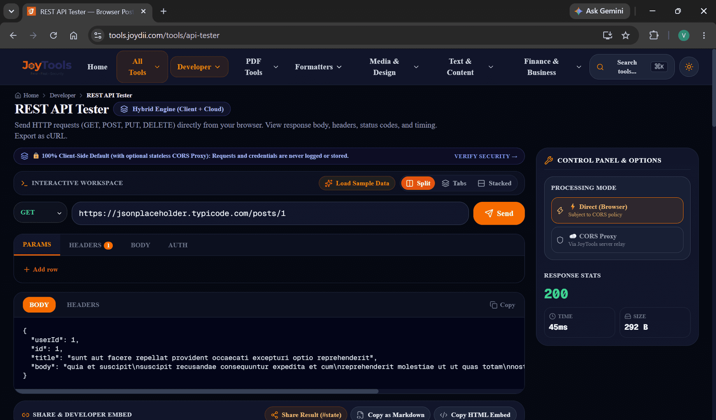This screenshot has width=716, height=420.
Task: View site information icon in address bar
Action: 97,35
